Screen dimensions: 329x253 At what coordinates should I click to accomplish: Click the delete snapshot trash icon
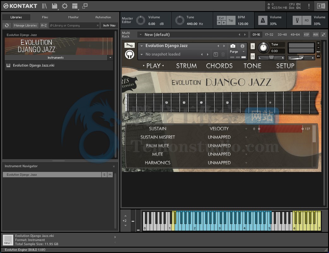[x=223, y=54]
